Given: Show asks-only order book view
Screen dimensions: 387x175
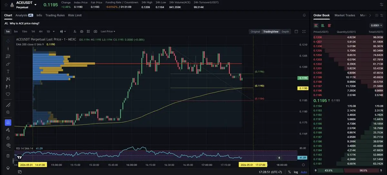Looking at the screenshot, I should pos(329,25).
